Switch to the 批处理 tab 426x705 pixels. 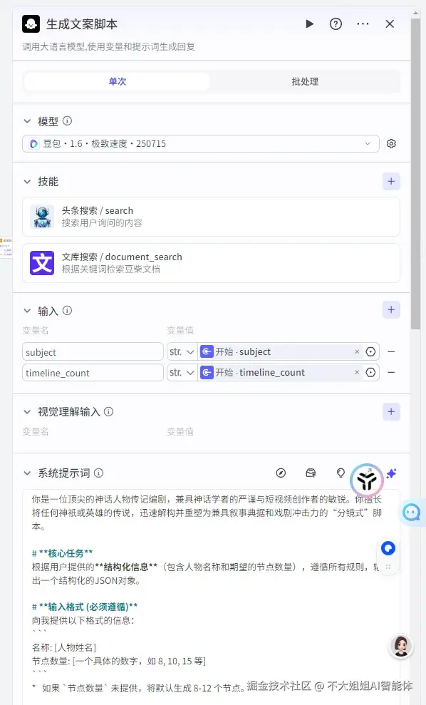pyautogui.click(x=305, y=81)
